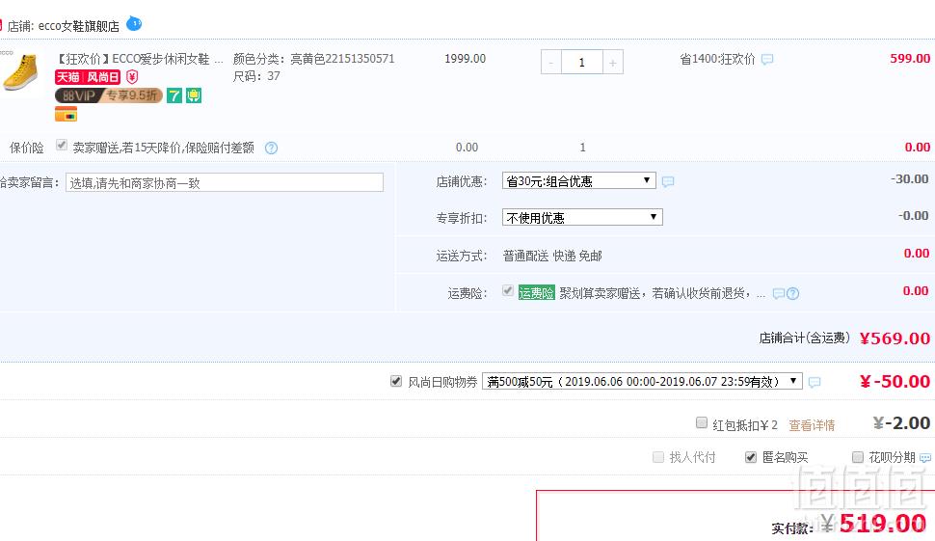Click the question mark icon after 运费险 description
Screen dimensions: 935x541
click(x=792, y=293)
